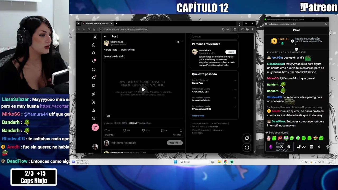Open account avatar at sidebar bottom
Screen dimensions: 338x190
point(95,147)
